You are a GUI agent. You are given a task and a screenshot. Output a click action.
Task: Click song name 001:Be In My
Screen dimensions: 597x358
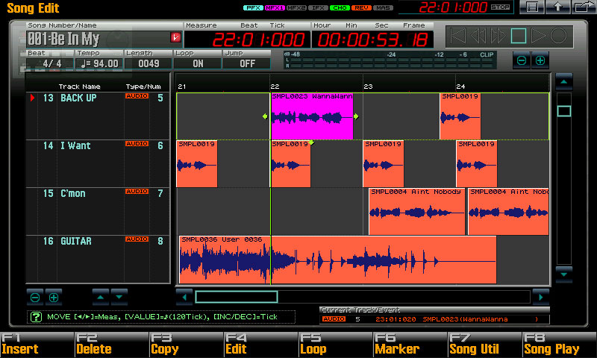click(63, 39)
